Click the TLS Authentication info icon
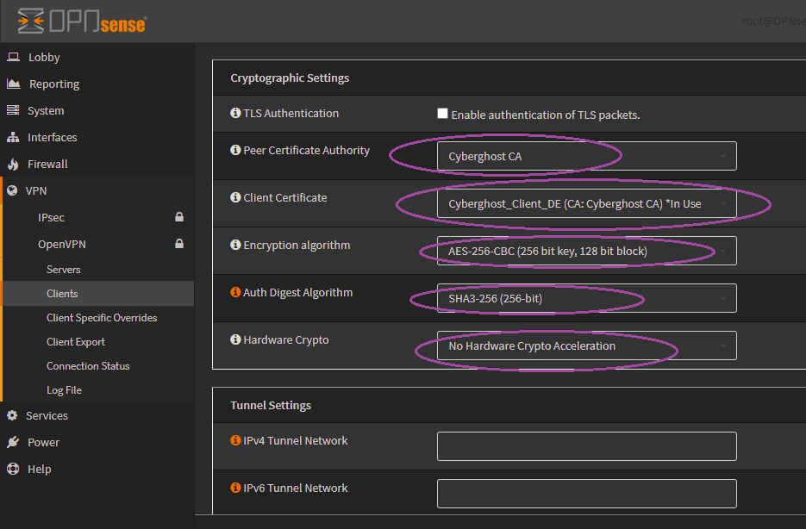The image size is (806, 529). click(x=235, y=114)
